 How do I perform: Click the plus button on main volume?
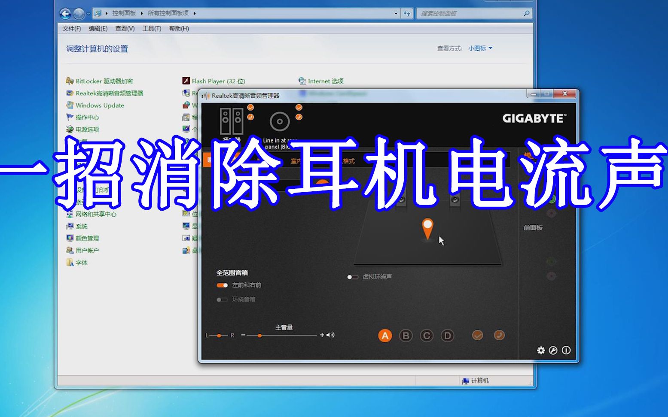(x=322, y=335)
